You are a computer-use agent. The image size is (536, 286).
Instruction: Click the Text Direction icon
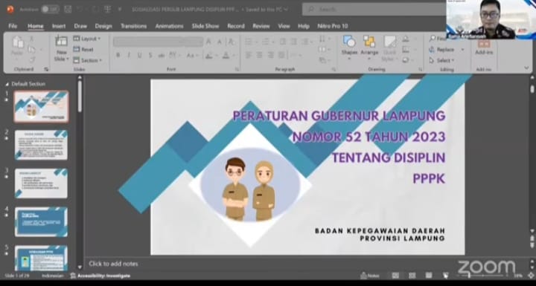pos(322,39)
